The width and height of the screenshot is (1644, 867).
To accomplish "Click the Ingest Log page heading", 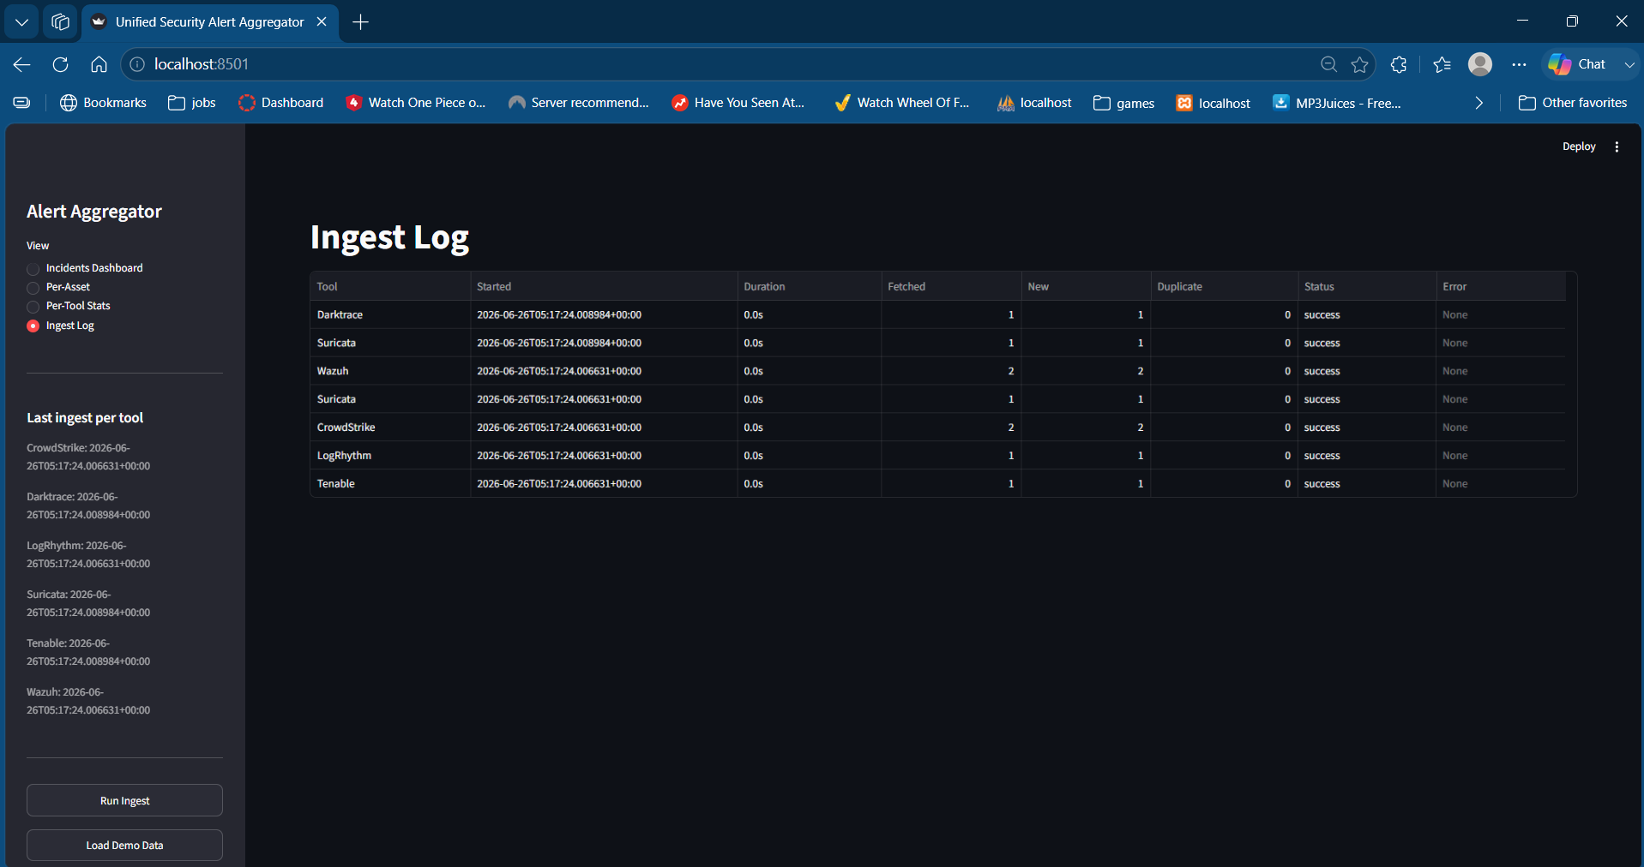I will pyautogui.click(x=389, y=238).
